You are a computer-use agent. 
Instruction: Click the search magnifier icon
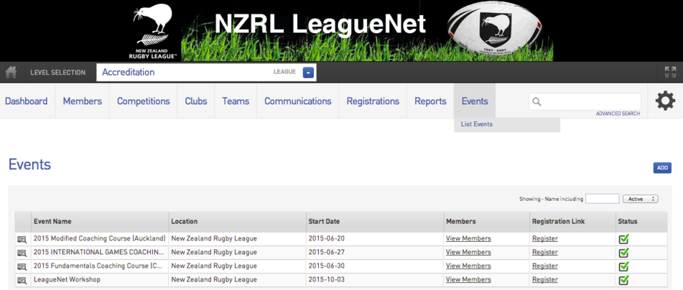tap(536, 102)
